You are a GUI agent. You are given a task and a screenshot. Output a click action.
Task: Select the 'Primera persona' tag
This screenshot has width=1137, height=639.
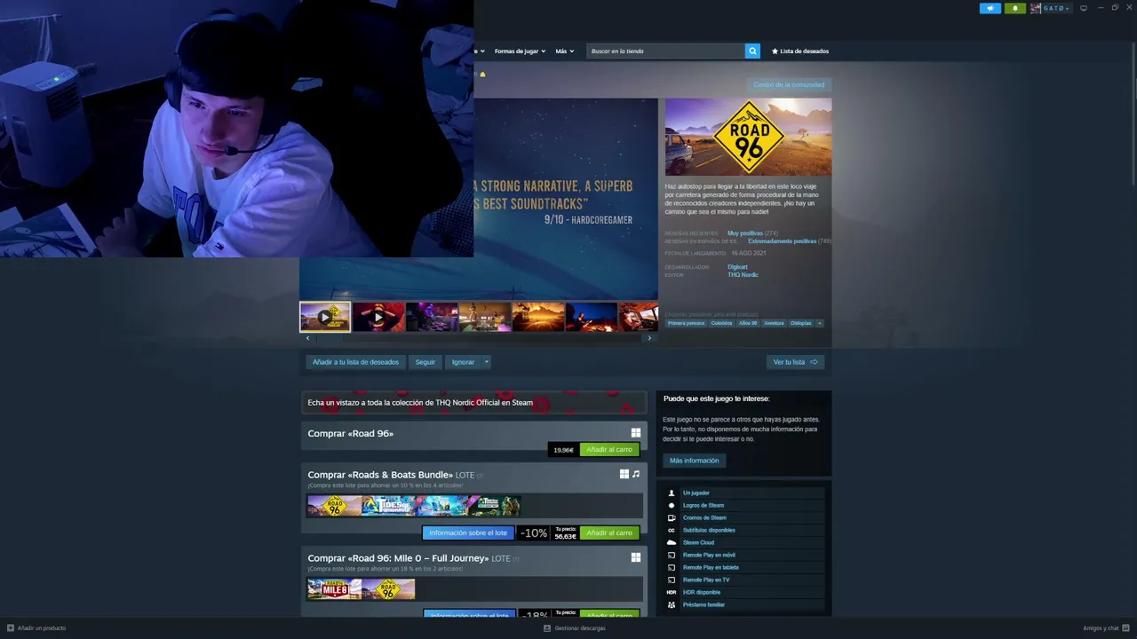686,323
